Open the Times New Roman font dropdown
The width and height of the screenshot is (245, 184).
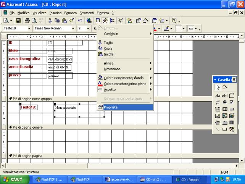pos(73,28)
